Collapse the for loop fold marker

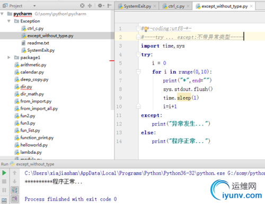138,72
